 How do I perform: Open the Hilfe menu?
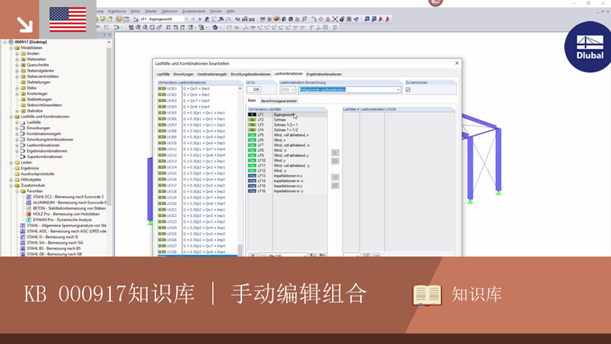point(231,11)
